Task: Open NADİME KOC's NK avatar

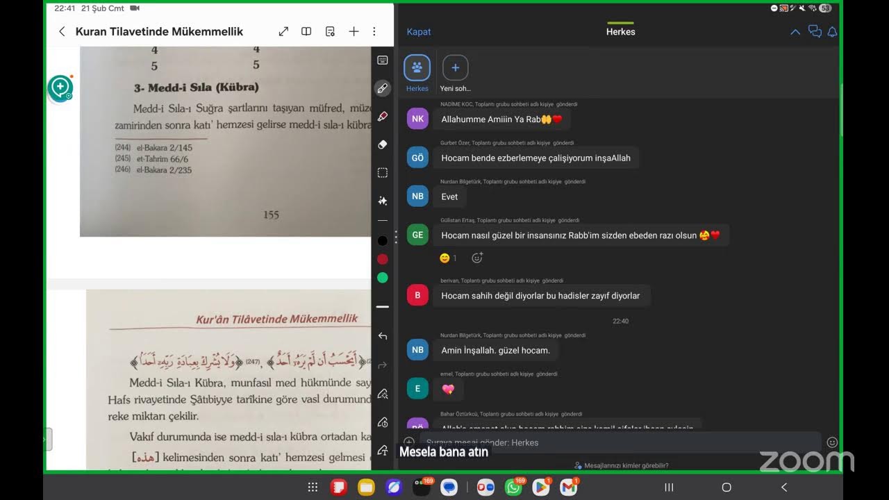Action: pyautogui.click(x=417, y=119)
